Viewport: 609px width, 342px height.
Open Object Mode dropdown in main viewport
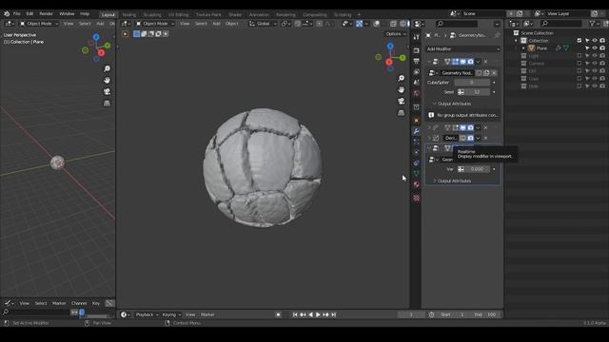155,24
